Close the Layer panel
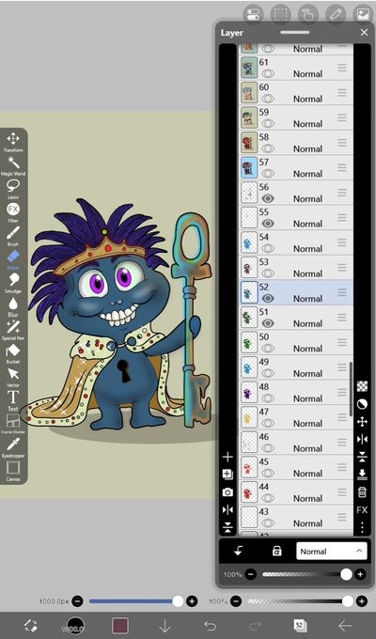Image resolution: width=376 pixels, height=639 pixels. tap(364, 33)
